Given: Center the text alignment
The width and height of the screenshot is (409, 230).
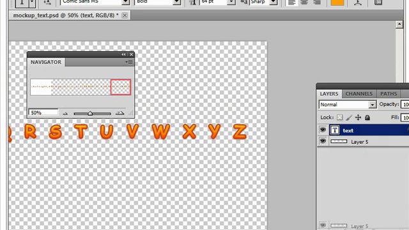Looking at the screenshot, I should [x=304, y=3].
